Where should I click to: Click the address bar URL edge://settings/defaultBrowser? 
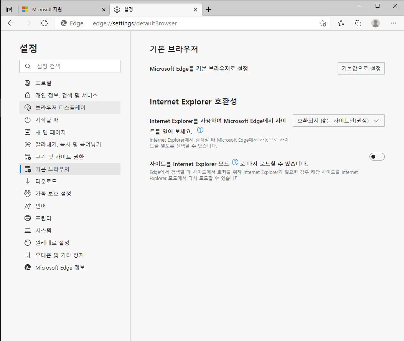pyautogui.click(x=135, y=23)
